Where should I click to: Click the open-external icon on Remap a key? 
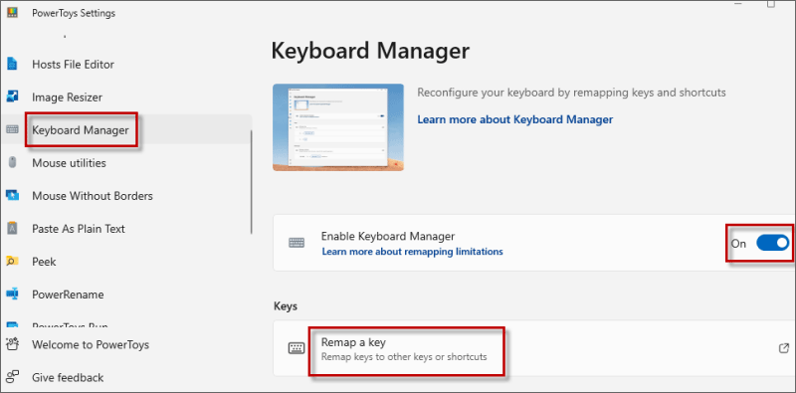click(784, 348)
